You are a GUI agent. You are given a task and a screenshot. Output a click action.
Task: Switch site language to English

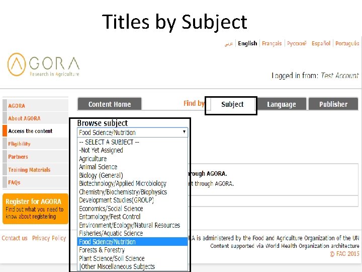point(247,43)
